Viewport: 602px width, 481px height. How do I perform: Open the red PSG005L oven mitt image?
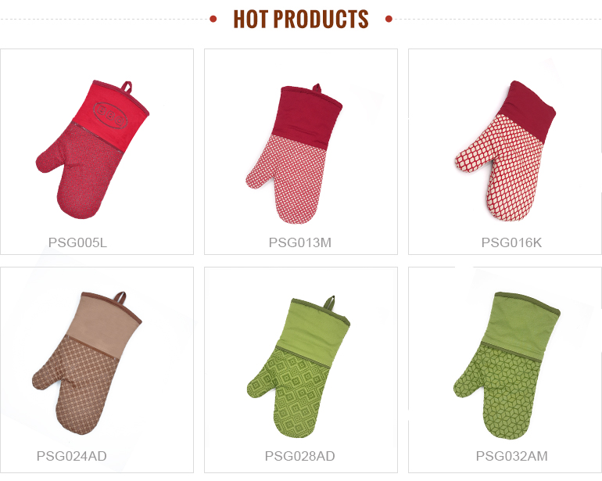coord(92,150)
